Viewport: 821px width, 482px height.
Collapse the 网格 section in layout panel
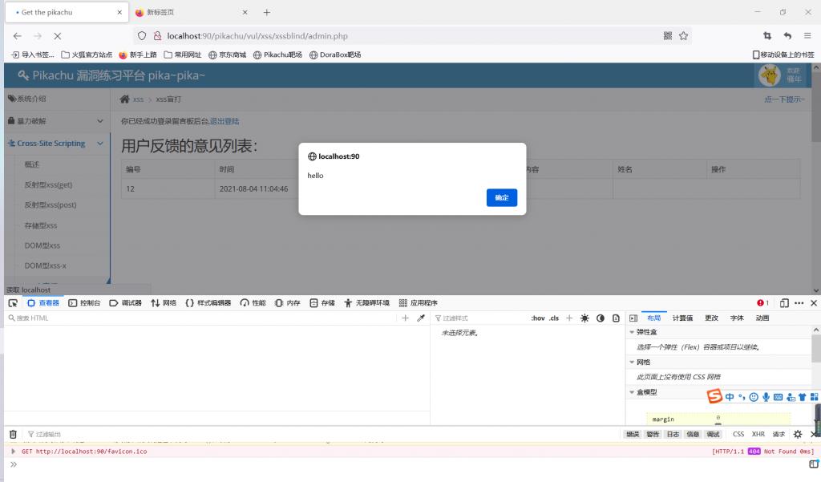pos(632,363)
